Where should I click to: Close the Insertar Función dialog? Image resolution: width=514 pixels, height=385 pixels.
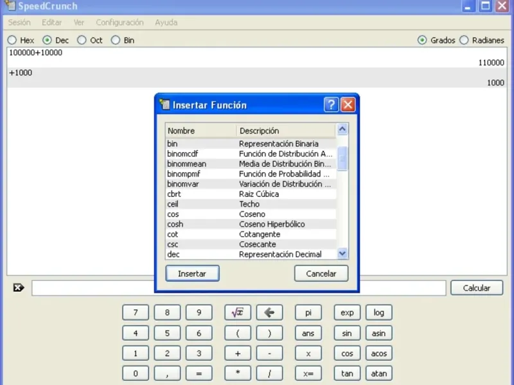click(x=348, y=105)
